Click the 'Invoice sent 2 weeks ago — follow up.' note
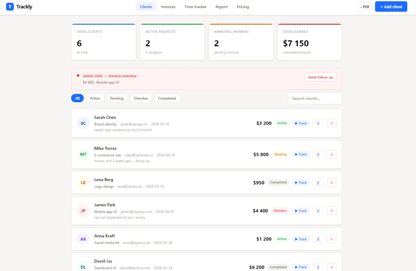The height and width of the screenshot is (271, 416). (x=122, y=161)
